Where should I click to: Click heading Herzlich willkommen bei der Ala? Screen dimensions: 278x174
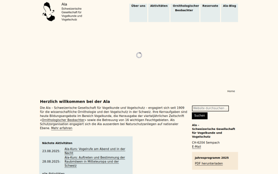(75, 102)
